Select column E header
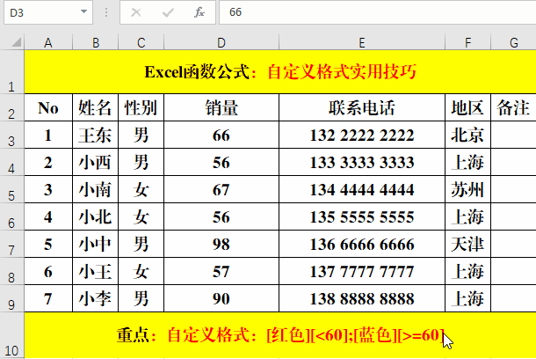Screen dimensions: 536x359 click(362, 42)
